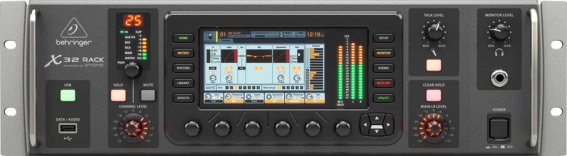Click the orange EQ button under the curve
Screen dimensions: 567x156
259,68
